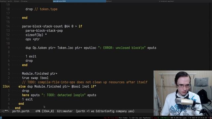This screenshot has width=212, height=119.
Task: Click the 'parse-block-stack-pop' line
Action: (44, 31)
